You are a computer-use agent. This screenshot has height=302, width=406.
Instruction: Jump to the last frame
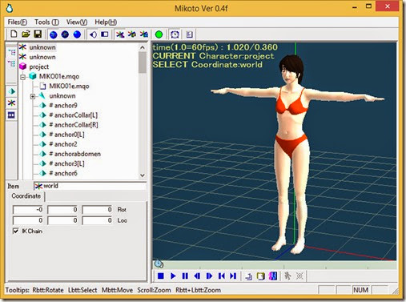pos(233,276)
